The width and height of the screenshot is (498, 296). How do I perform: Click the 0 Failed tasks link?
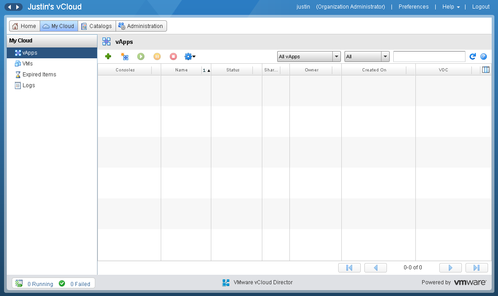(x=80, y=284)
